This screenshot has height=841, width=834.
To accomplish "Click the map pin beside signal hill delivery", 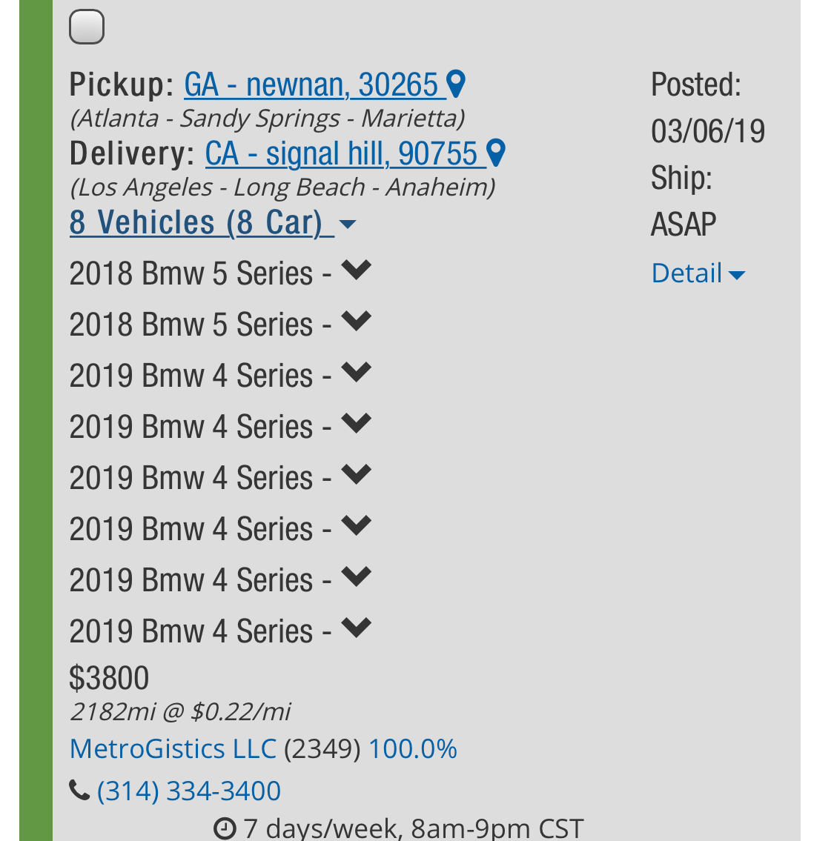I will [497, 153].
